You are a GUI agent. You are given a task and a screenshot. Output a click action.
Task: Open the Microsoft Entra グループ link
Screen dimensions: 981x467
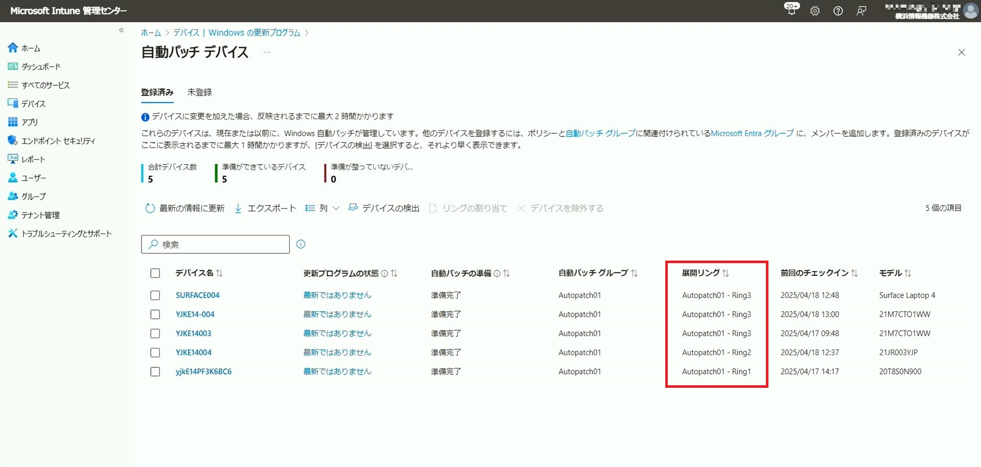(x=752, y=133)
